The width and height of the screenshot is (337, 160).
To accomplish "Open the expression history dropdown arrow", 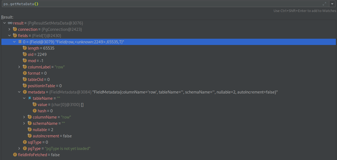I will tap(332, 4).
